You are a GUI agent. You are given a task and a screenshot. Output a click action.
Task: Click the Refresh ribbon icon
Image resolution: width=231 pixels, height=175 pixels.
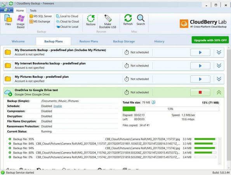[128, 20]
